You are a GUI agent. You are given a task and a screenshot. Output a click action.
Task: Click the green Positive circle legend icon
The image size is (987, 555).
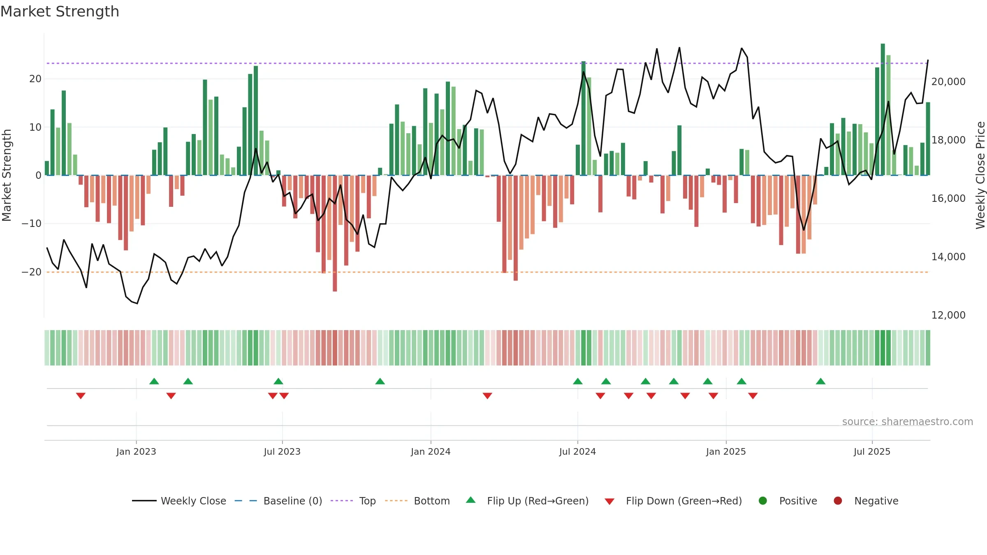coord(763,501)
